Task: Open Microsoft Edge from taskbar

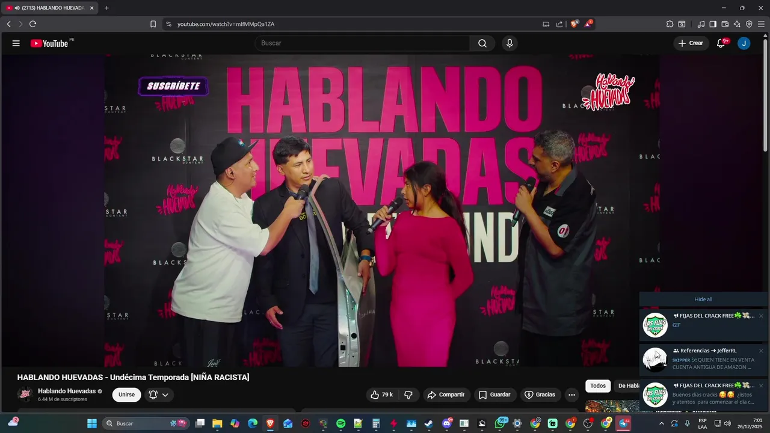Action: coord(253,423)
